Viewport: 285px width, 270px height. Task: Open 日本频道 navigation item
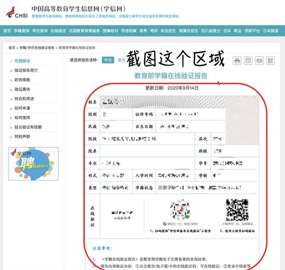270,31
